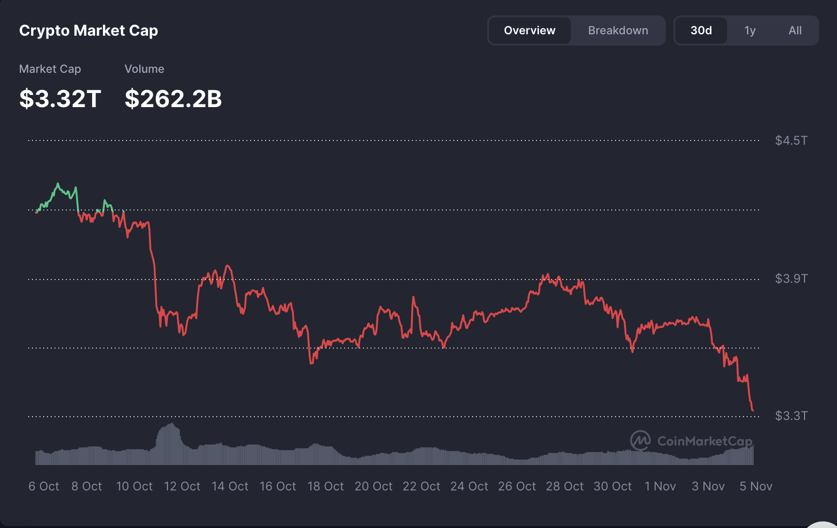Click the $3.9T gridline label

pos(791,278)
